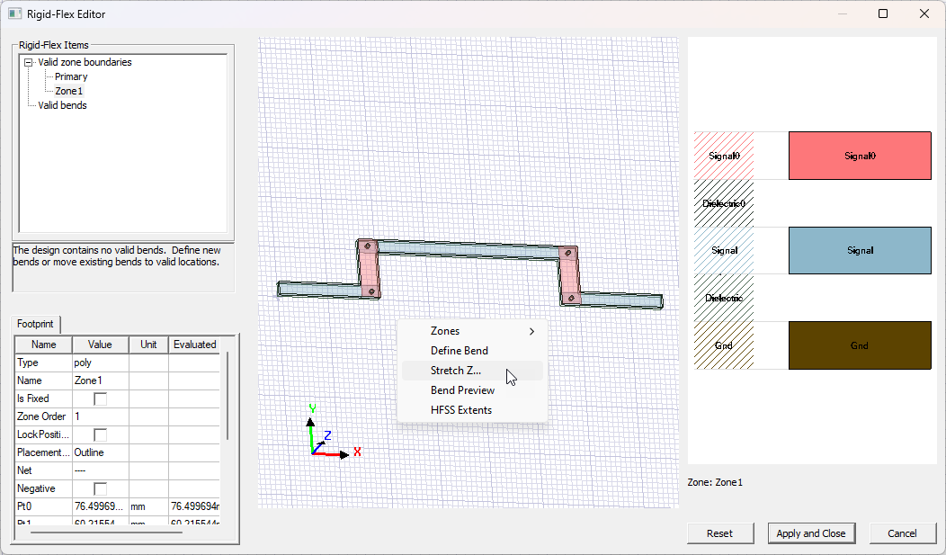This screenshot has height=555, width=946.
Task: Select Zone1 in the tree list
Action: tap(69, 91)
